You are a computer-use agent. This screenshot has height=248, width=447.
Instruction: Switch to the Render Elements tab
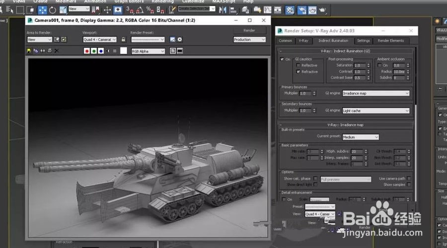click(x=391, y=41)
